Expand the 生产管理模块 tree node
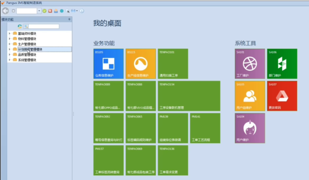The height and width of the screenshot is (180, 309). tap(9, 44)
